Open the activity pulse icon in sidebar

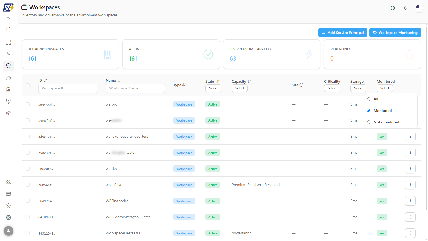(9, 54)
